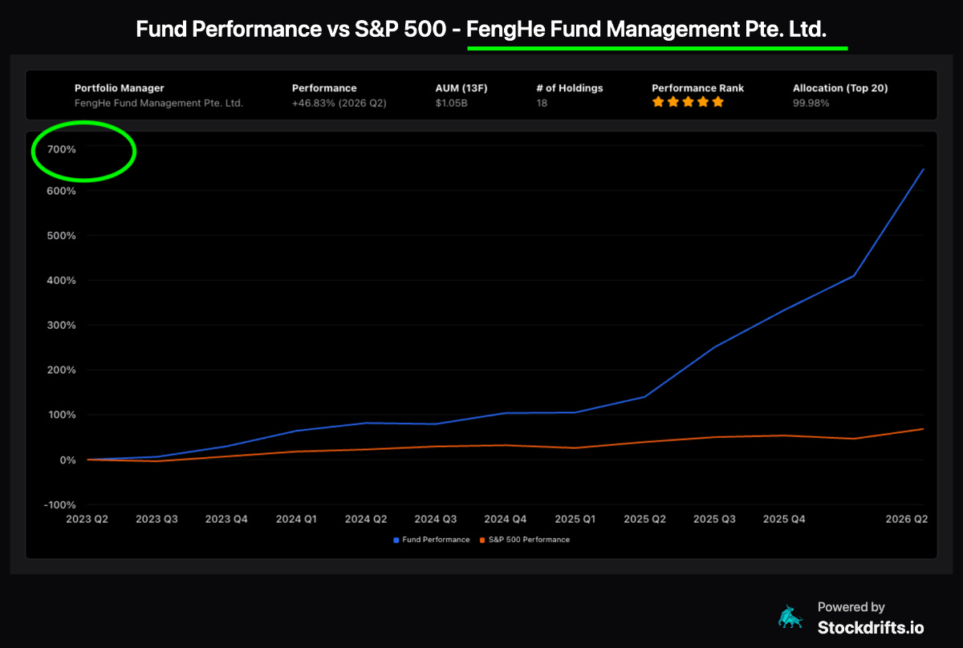Click the first orange rating star
The width and height of the screenshot is (963, 648).
(658, 102)
